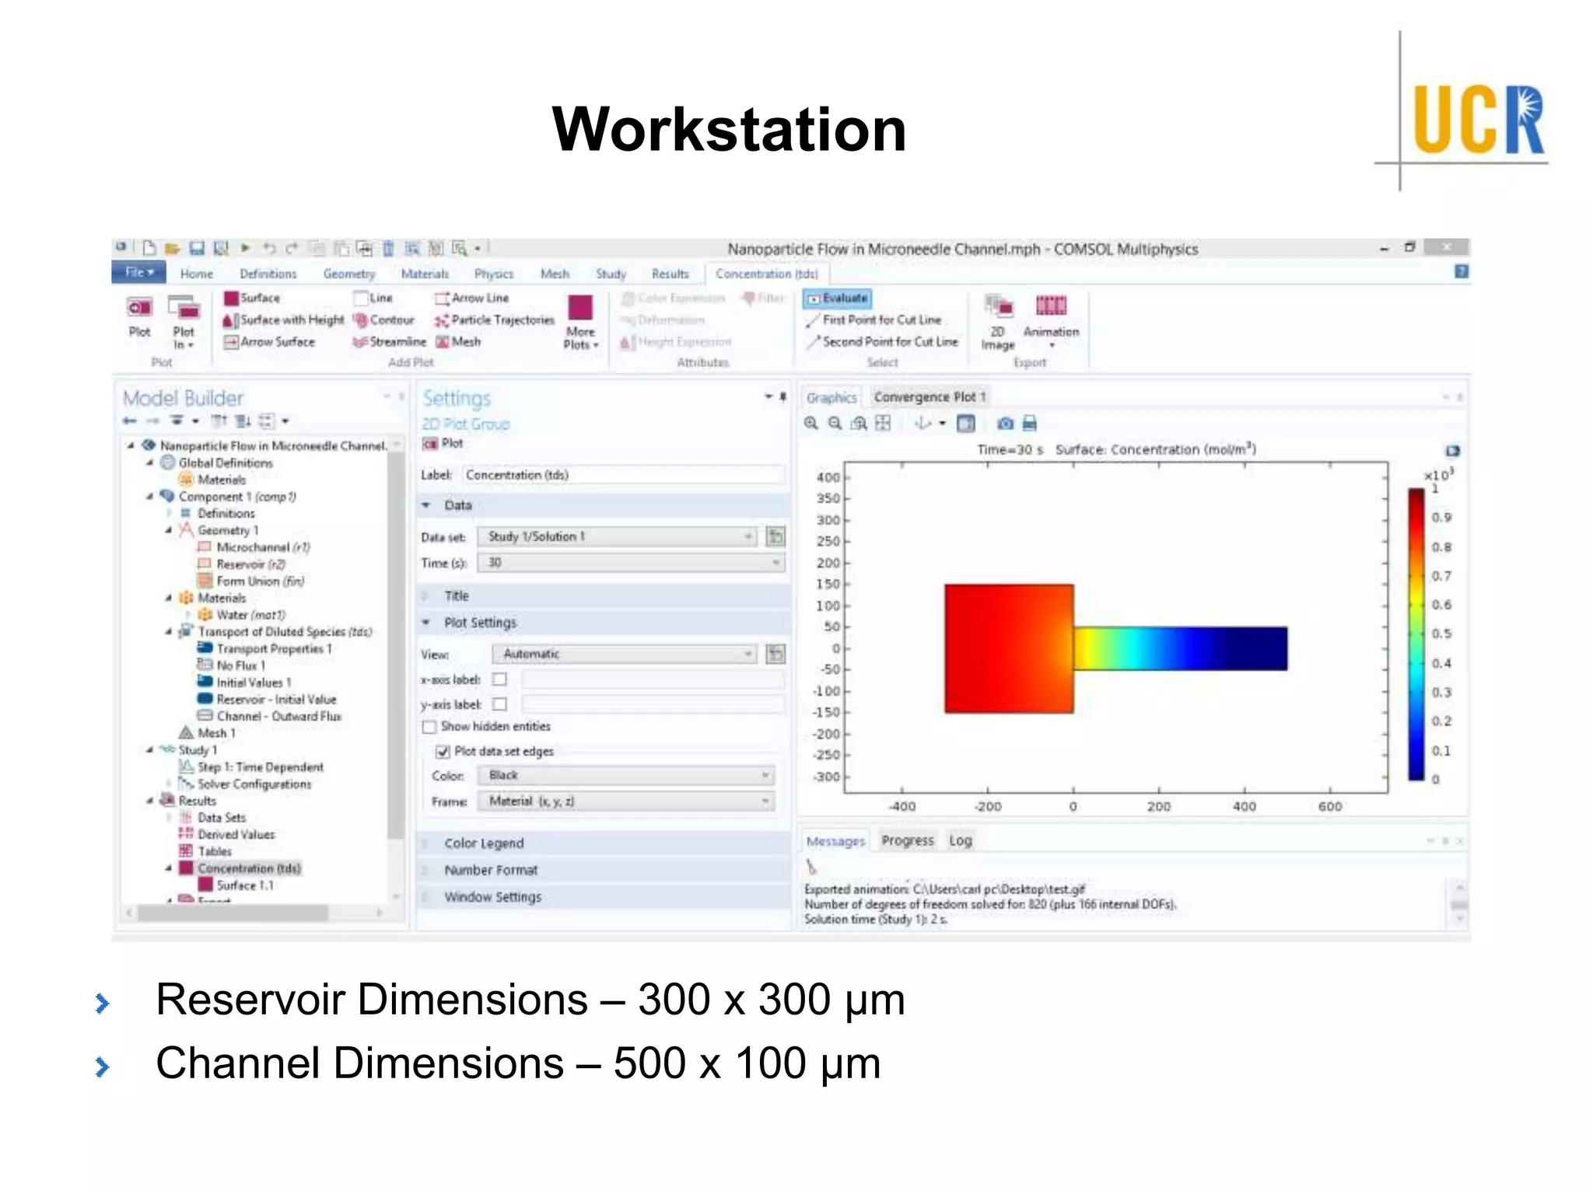Image resolution: width=1593 pixels, height=1194 pixels.
Task: Open the Results ribbon tab
Action: [x=670, y=274]
